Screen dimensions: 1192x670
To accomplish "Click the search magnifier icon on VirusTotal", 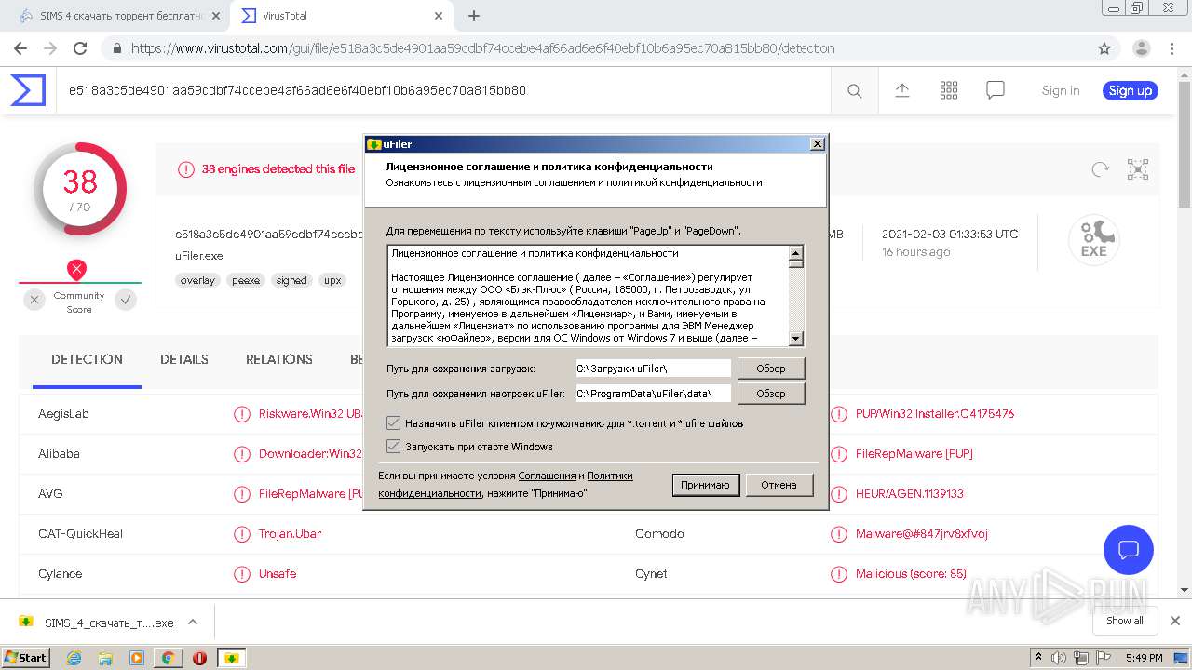I will point(854,90).
